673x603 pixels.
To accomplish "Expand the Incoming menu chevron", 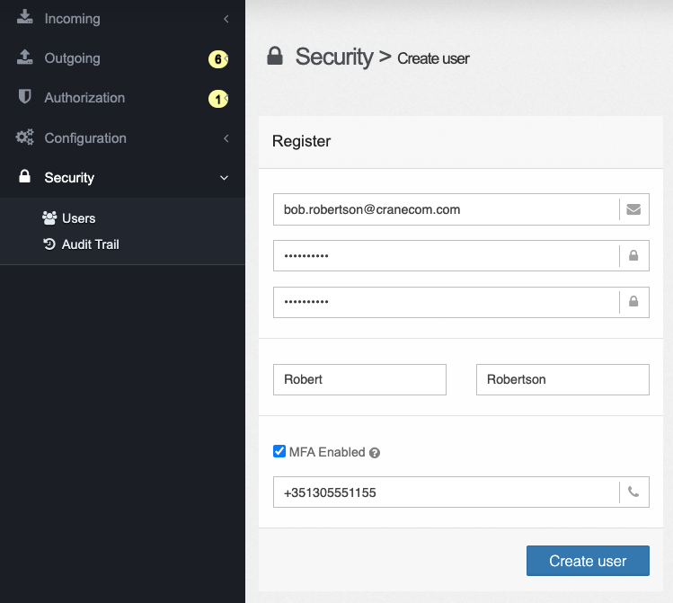I will pyautogui.click(x=226, y=19).
